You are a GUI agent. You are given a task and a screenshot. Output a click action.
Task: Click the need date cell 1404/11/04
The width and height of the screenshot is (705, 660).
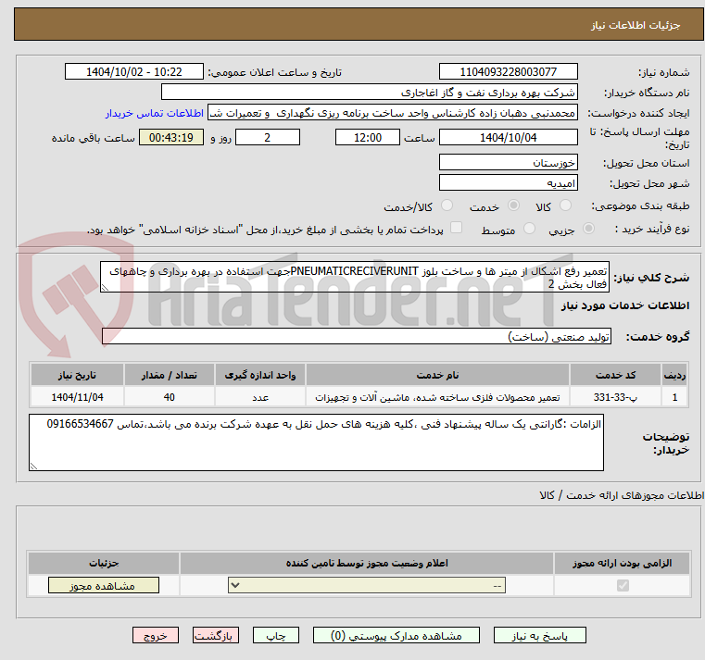pos(77,397)
